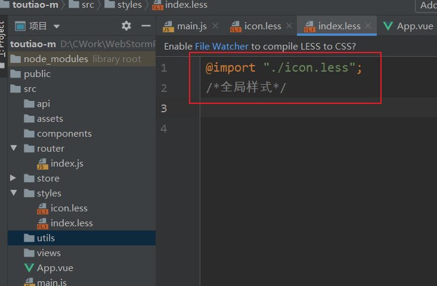Viewport: 437px width, 286px height.
Task: Click the LESS icon on icon.less tab
Action: coord(235,26)
